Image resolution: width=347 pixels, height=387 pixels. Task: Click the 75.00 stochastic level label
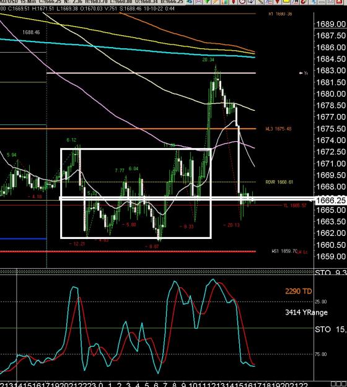[x=320, y=354]
